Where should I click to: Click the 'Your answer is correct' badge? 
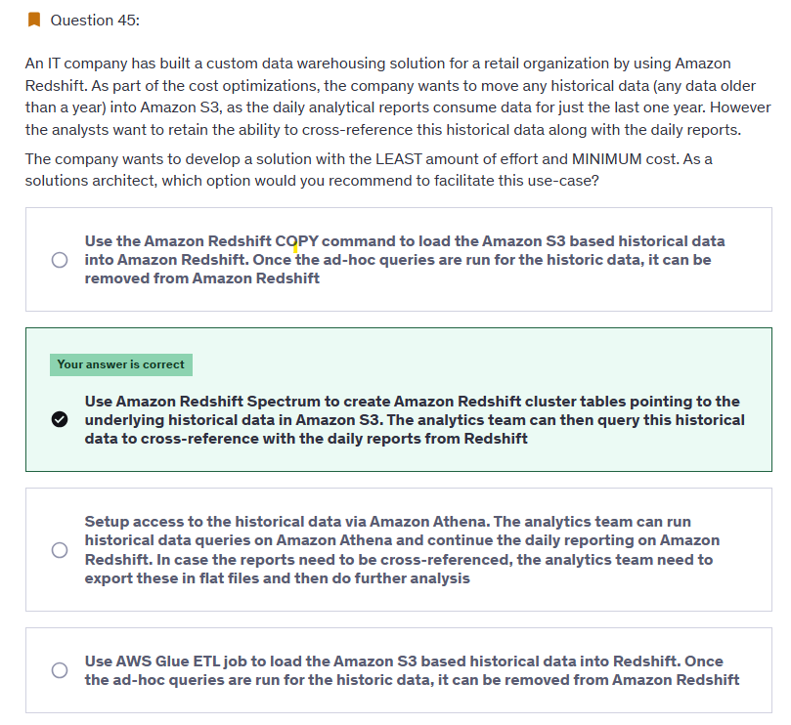(121, 364)
